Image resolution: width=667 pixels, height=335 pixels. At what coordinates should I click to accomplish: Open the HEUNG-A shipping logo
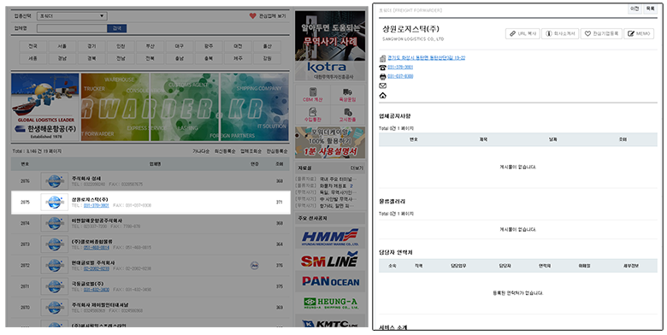[x=330, y=303]
